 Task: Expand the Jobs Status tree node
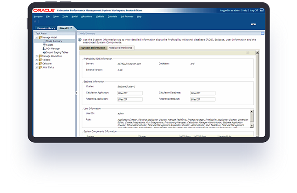coord(37,67)
